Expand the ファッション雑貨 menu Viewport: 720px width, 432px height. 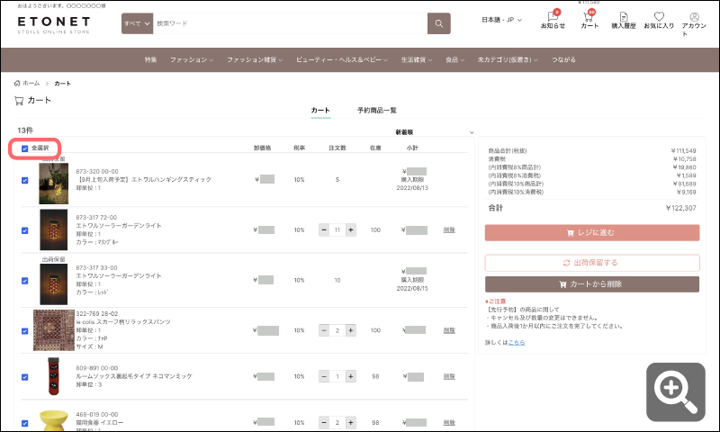coord(255,59)
